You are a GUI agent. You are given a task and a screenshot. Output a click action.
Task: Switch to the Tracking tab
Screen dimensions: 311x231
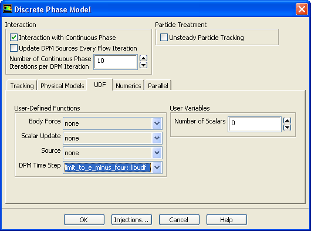(22, 86)
